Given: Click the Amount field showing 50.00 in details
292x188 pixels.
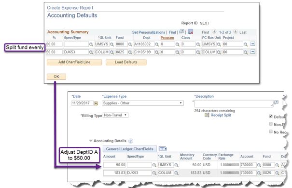Looking at the screenshot, I should click(x=114, y=165).
